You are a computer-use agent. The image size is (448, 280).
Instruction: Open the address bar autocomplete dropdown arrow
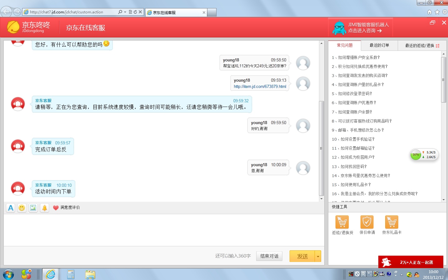tap(125, 12)
